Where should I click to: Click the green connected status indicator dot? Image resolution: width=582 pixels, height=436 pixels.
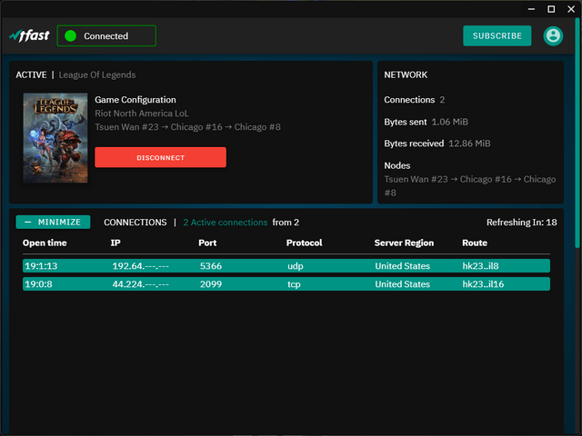pos(71,36)
